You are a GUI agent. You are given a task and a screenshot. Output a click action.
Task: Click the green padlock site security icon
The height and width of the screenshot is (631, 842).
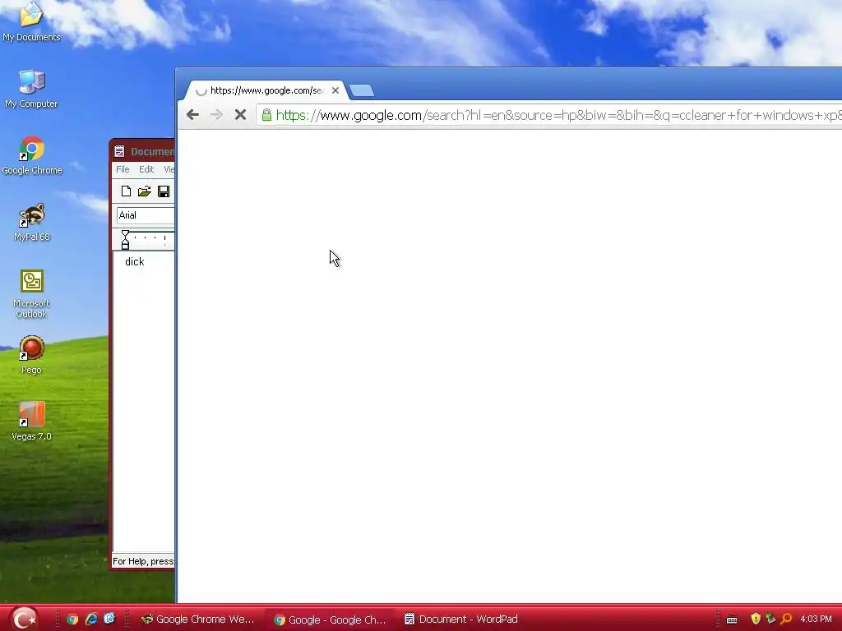click(x=266, y=114)
